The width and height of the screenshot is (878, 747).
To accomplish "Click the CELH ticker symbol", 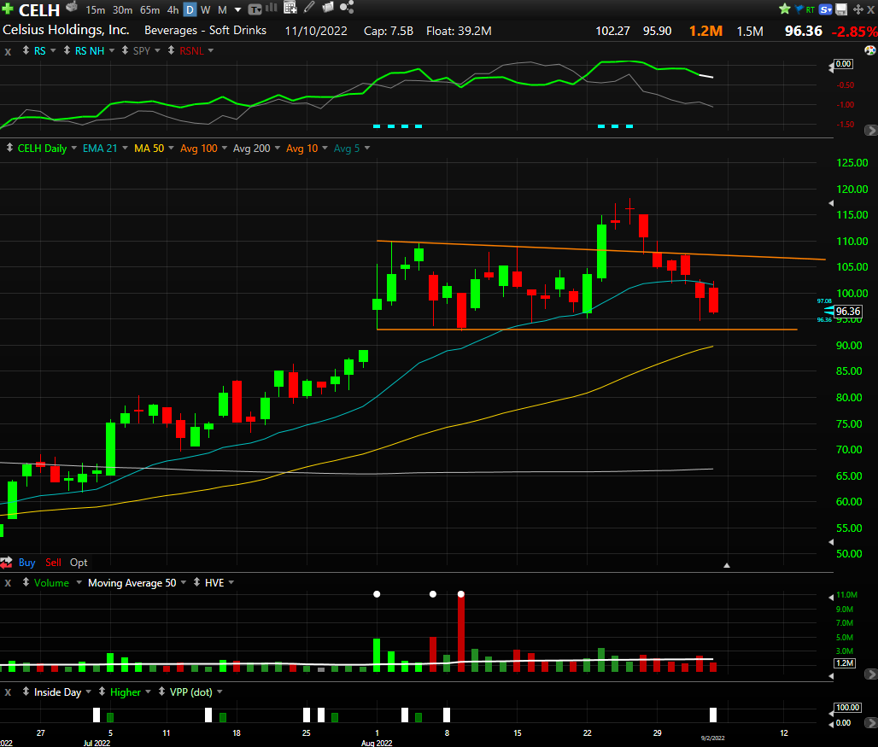I will (x=39, y=10).
